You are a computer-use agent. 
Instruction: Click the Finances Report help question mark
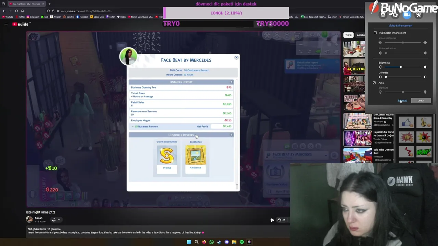click(x=231, y=82)
